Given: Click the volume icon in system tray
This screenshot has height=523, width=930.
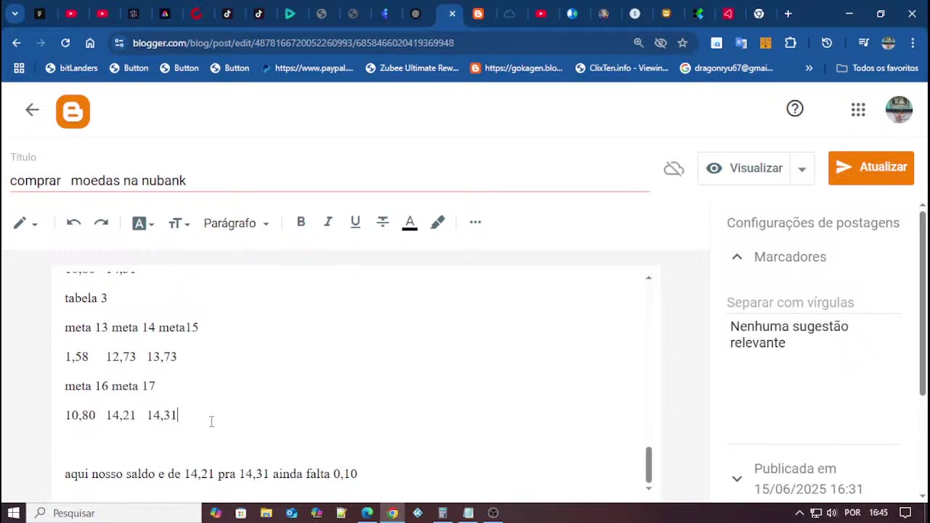Looking at the screenshot, I should pyautogui.click(x=831, y=513).
